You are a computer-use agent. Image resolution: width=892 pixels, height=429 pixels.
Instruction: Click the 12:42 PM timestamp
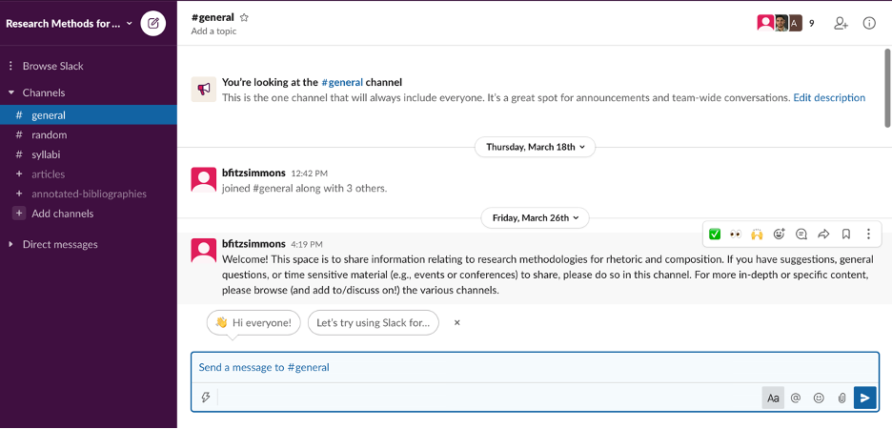[x=310, y=174]
